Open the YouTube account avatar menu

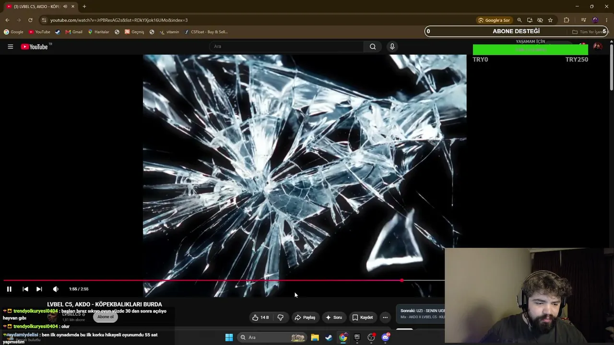[x=598, y=46]
